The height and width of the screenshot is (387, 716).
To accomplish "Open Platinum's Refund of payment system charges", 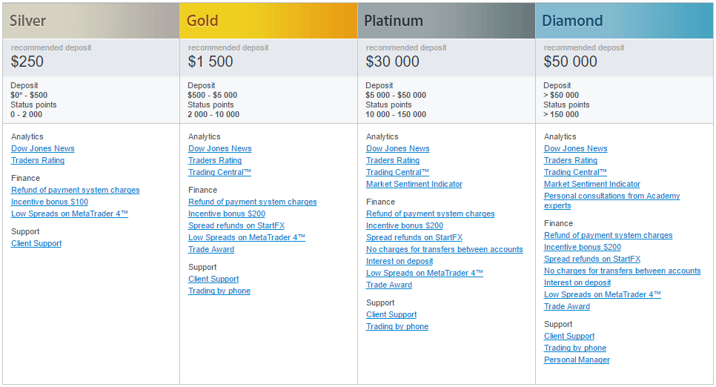I will [x=430, y=214].
